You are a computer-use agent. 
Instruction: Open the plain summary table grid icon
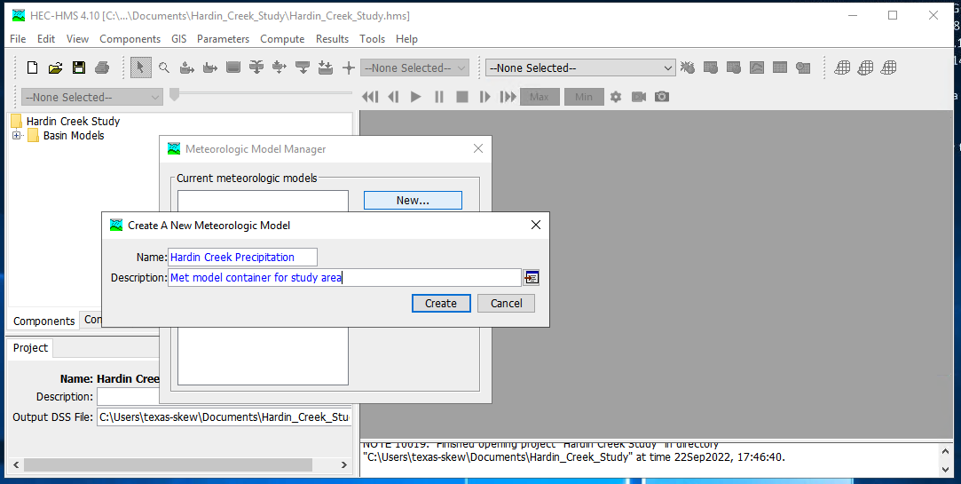pos(780,67)
